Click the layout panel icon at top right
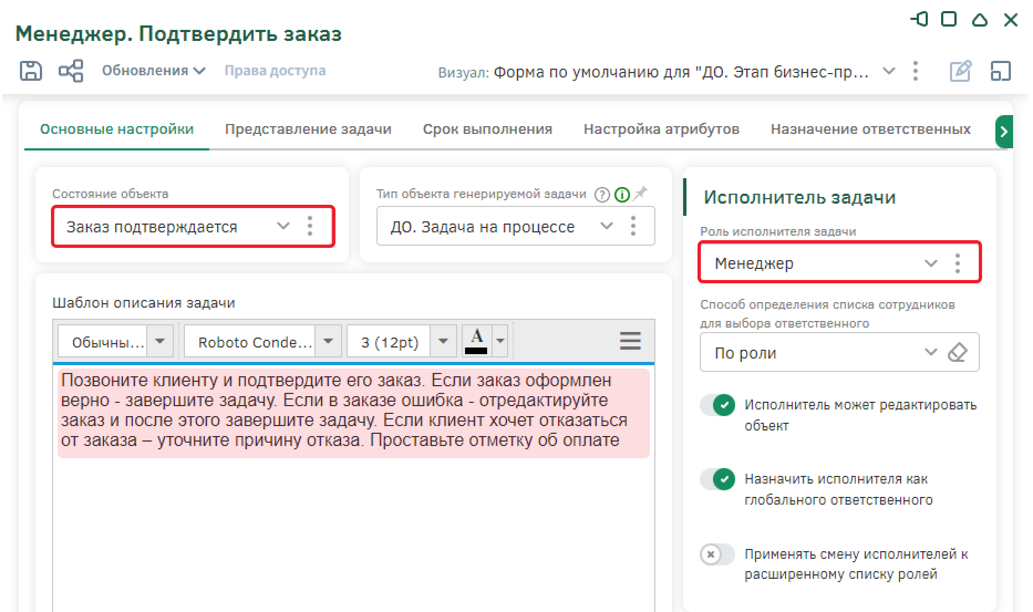This screenshot has height=612, width=1033. 1000,71
